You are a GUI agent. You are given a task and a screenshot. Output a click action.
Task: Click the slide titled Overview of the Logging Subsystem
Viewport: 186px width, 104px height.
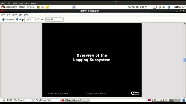[92, 60]
